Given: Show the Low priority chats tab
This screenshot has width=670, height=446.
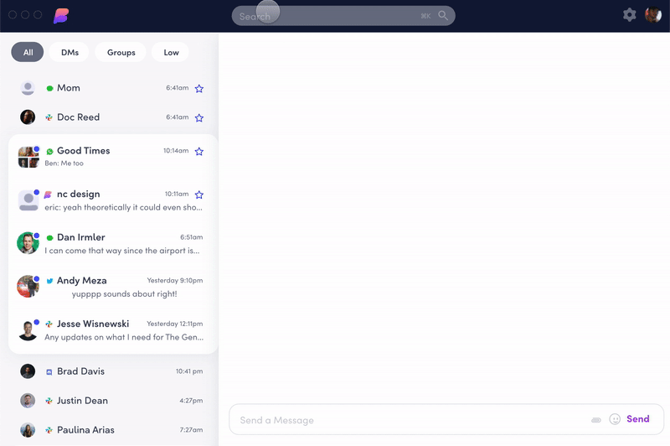Looking at the screenshot, I should 171,52.
